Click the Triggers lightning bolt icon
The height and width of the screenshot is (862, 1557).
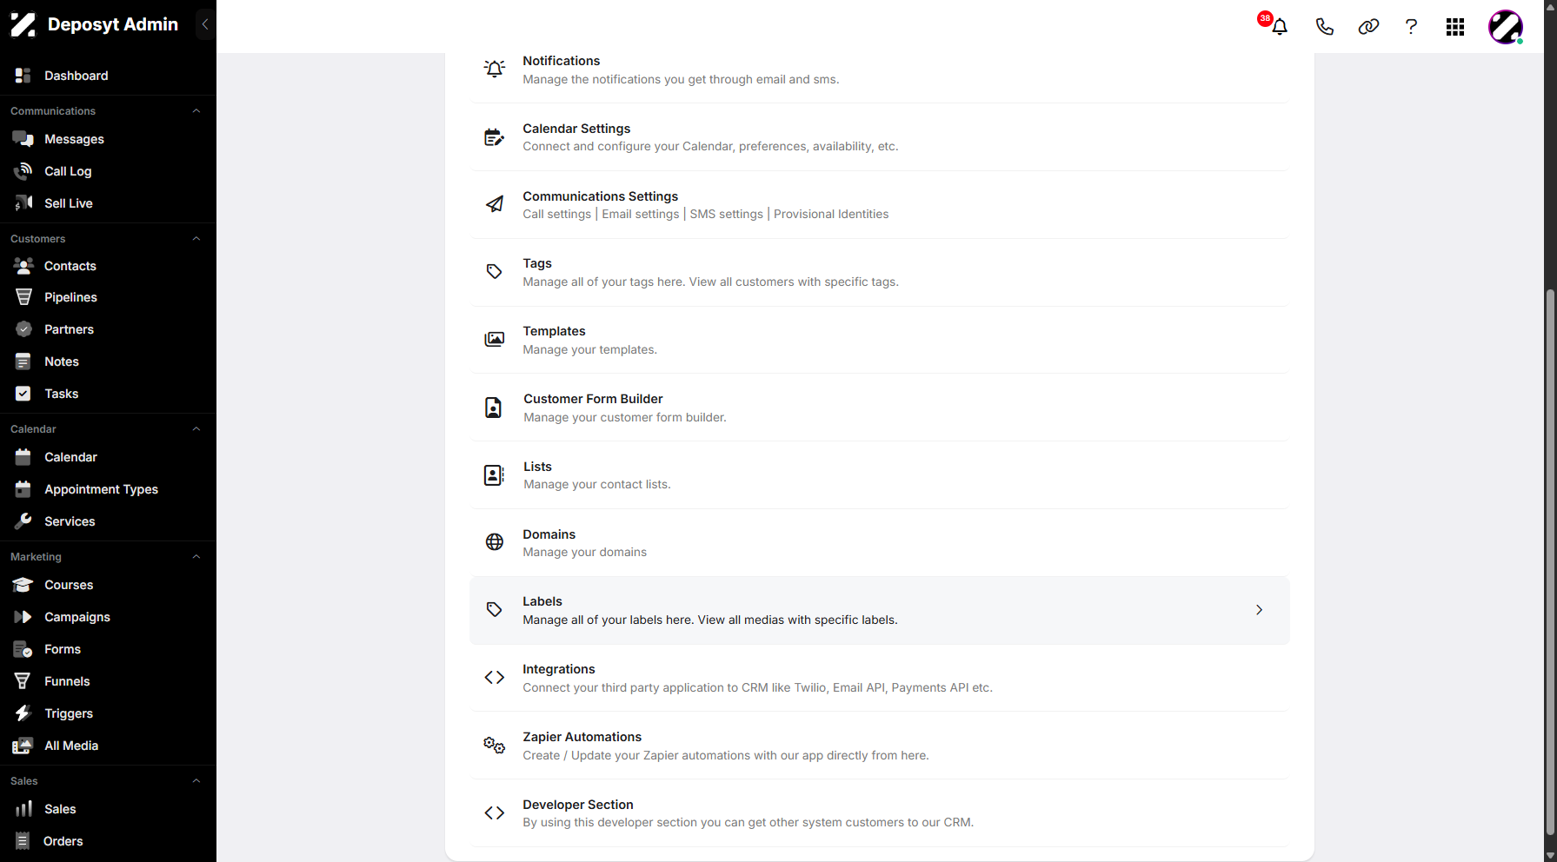tap(23, 713)
